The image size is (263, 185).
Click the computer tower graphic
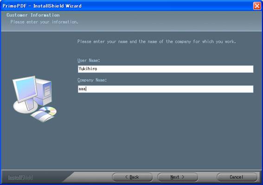coord(44,92)
